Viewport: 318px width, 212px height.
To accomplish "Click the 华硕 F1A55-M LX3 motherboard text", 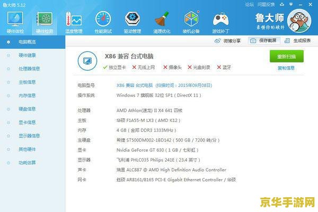I will click(148, 120).
